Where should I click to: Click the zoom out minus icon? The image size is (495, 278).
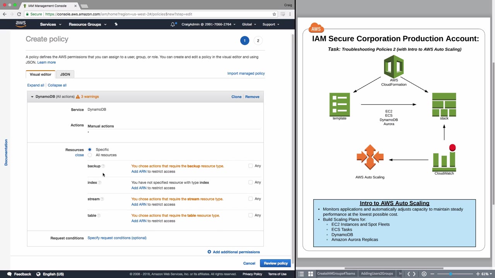[x=432, y=274]
